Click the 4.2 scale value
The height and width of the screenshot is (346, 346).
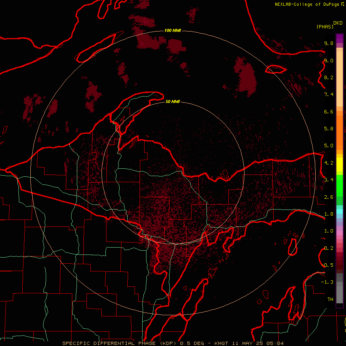click(x=329, y=163)
